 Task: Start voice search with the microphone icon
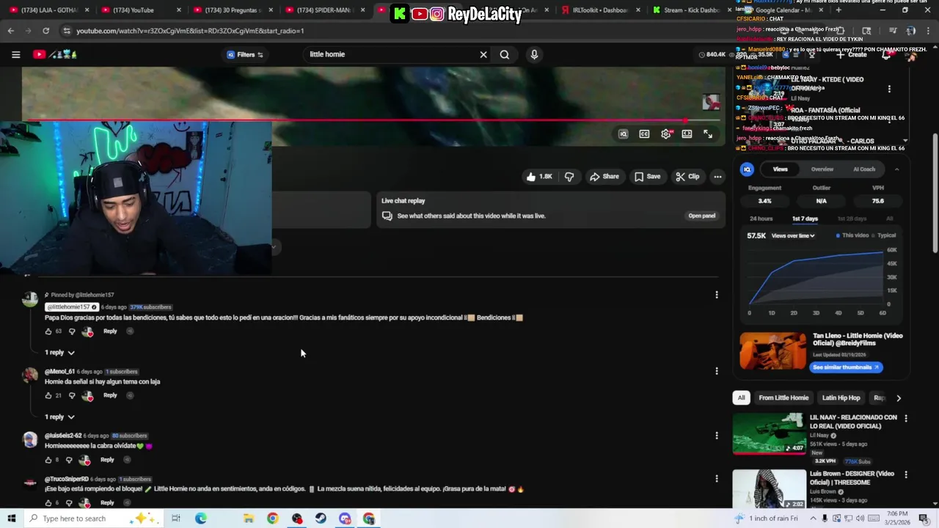(x=534, y=54)
